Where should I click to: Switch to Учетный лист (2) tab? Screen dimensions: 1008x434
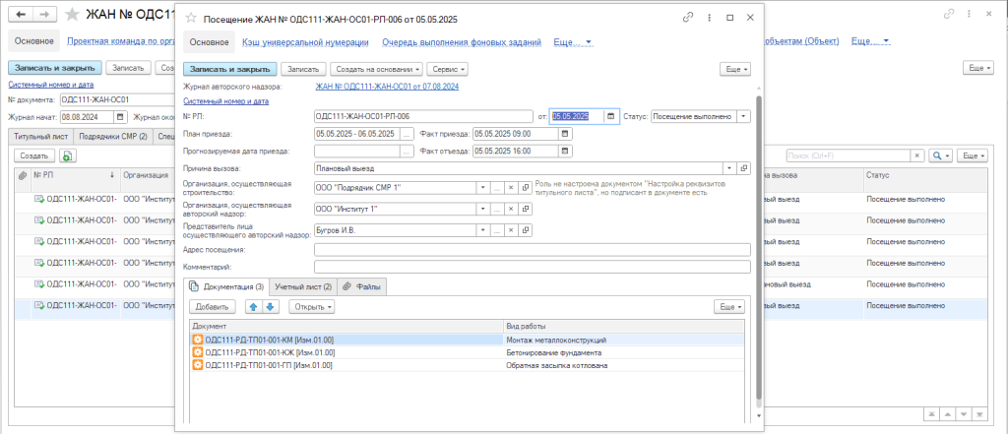click(x=303, y=286)
